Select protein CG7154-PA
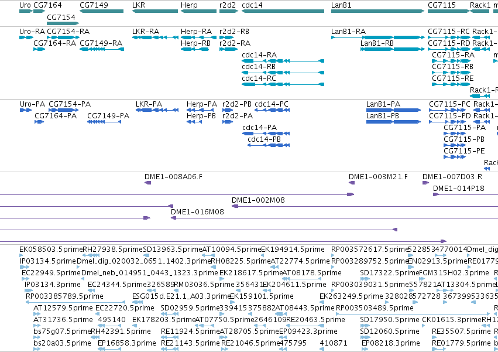The width and height of the screenshot is (498, 352). click(64, 110)
